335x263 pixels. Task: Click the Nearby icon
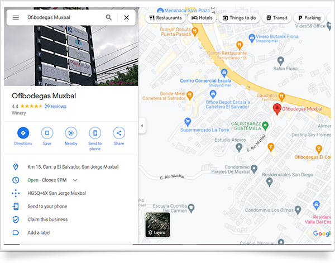point(71,133)
